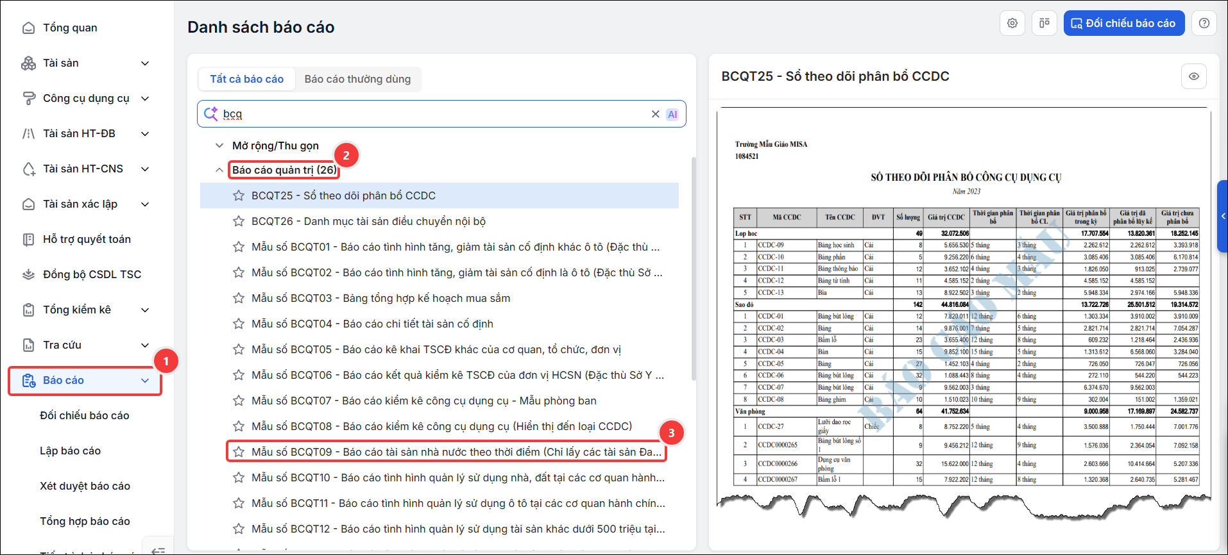Expand the Tài sản HT-CNS chevron
Viewport: 1228px width, 555px height.
click(x=145, y=169)
